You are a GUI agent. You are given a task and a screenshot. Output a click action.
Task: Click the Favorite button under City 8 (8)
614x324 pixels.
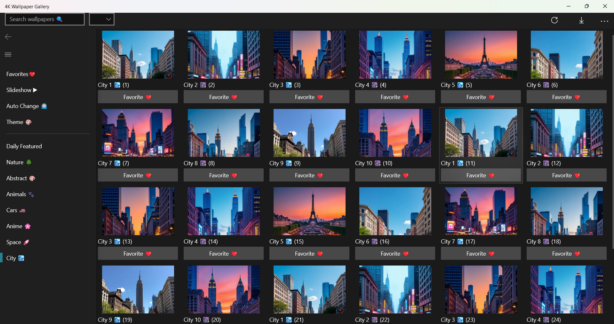tap(224, 175)
